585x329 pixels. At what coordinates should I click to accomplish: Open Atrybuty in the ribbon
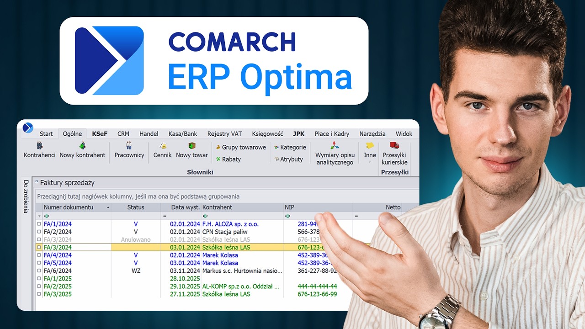coord(288,159)
